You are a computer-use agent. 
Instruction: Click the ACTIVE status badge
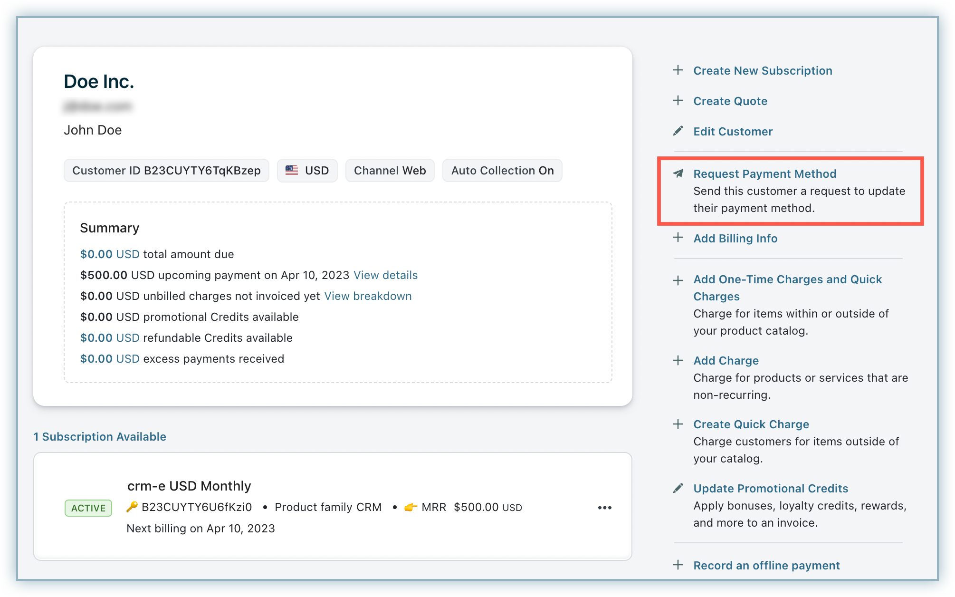[88, 508]
